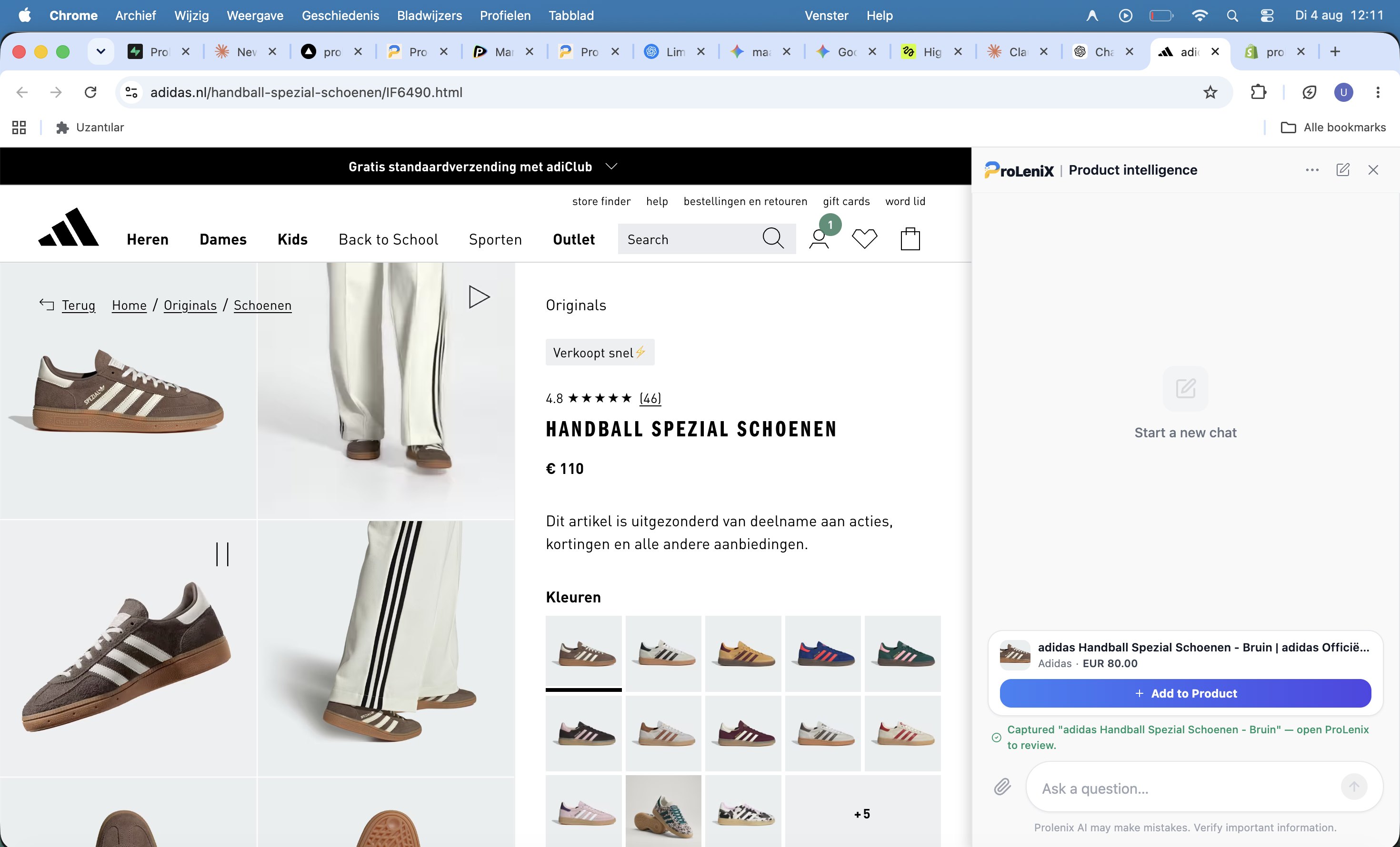The image size is (1400, 847).
Task: Expand the adiClub free shipping banner
Action: point(611,167)
